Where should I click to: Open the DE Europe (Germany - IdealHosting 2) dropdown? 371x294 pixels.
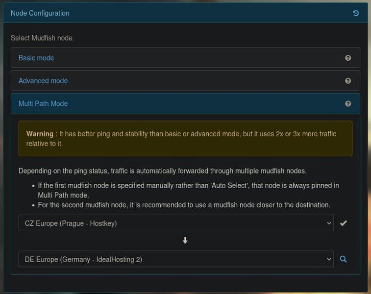(x=176, y=259)
